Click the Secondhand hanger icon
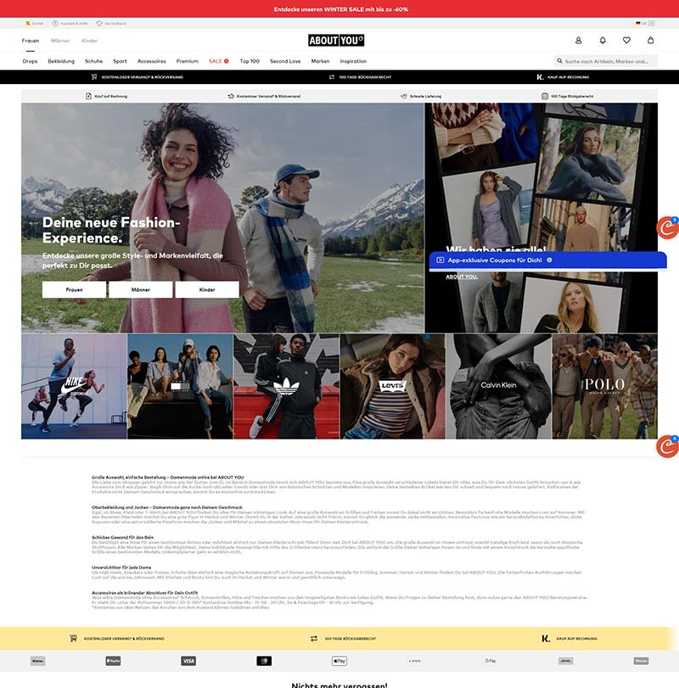Screen dimensions: 679x688 (99, 23)
